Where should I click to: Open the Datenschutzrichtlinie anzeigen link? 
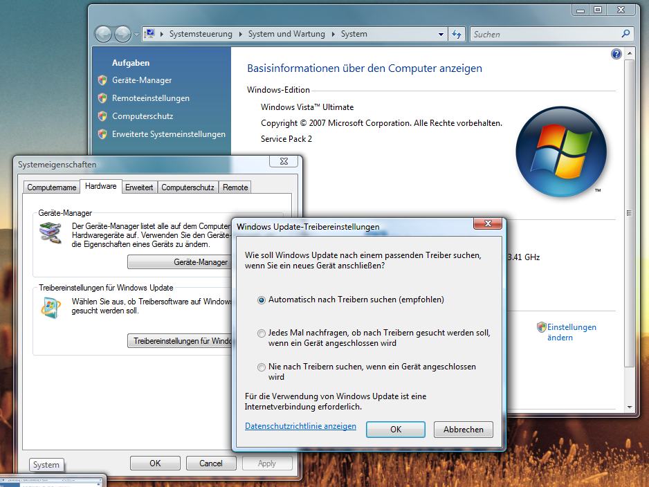[300, 426]
